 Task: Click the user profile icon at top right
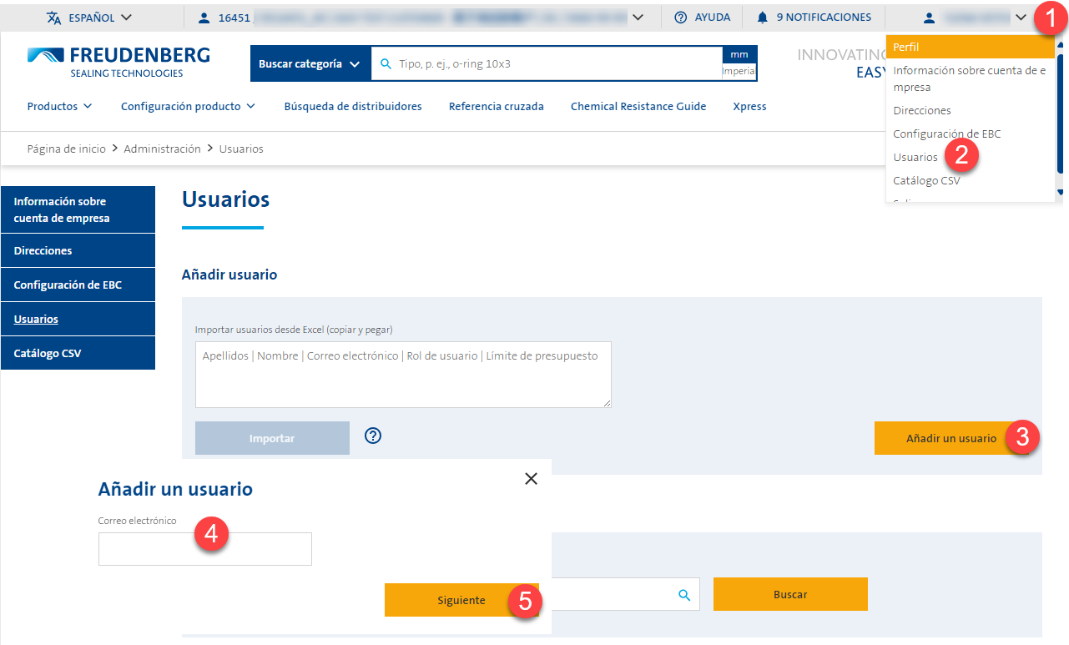tap(929, 18)
